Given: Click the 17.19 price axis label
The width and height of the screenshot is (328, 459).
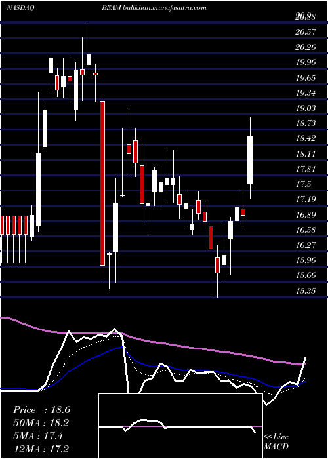Looking at the screenshot, I should tap(306, 199).
